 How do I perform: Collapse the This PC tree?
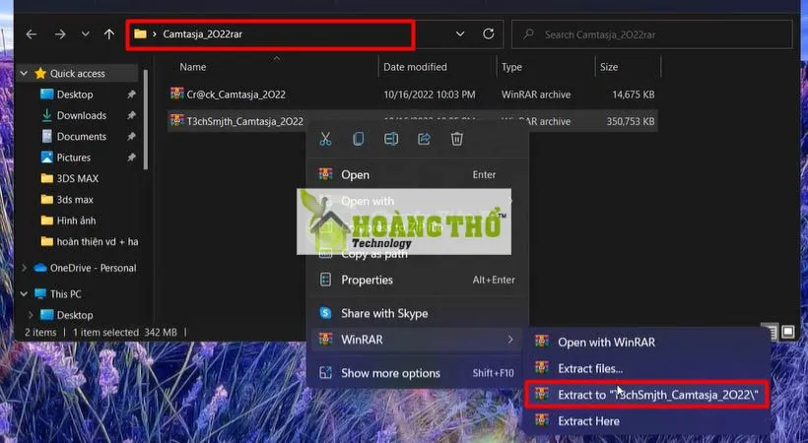[24, 293]
